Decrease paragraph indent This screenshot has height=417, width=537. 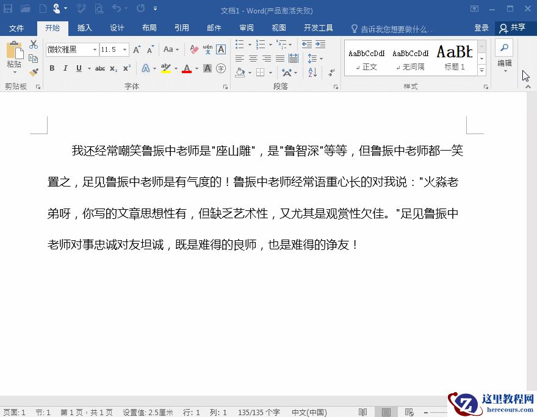[307, 44]
